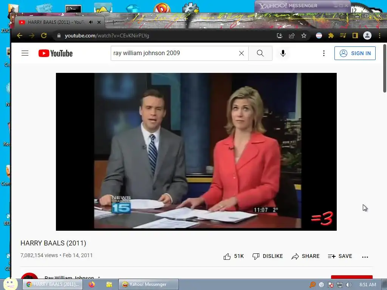Image resolution: width=387 pixels, height=290 pixels.
Task: Go to YouTube home via logo
Action: pos(56,53)
